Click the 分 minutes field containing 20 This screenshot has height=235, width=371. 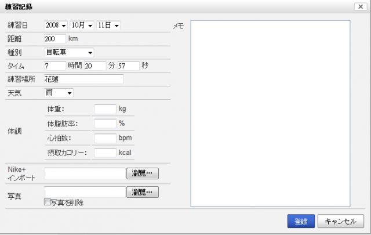pos(95,66)
